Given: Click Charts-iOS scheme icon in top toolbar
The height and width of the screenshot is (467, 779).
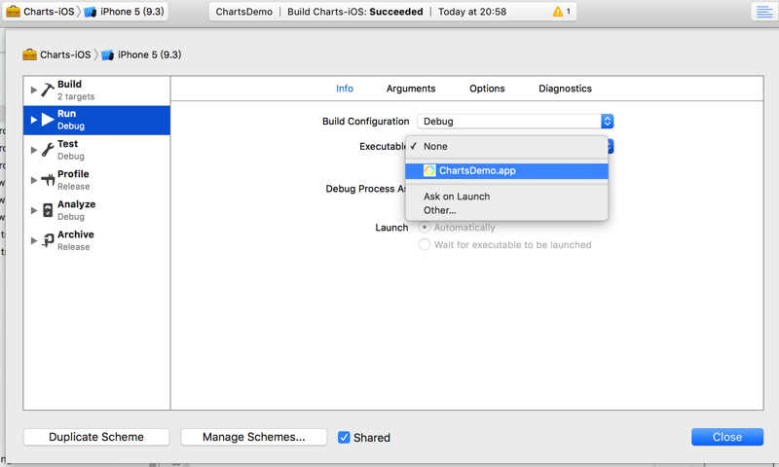Looking at the screenshot, I should click(x=14, y=12).
